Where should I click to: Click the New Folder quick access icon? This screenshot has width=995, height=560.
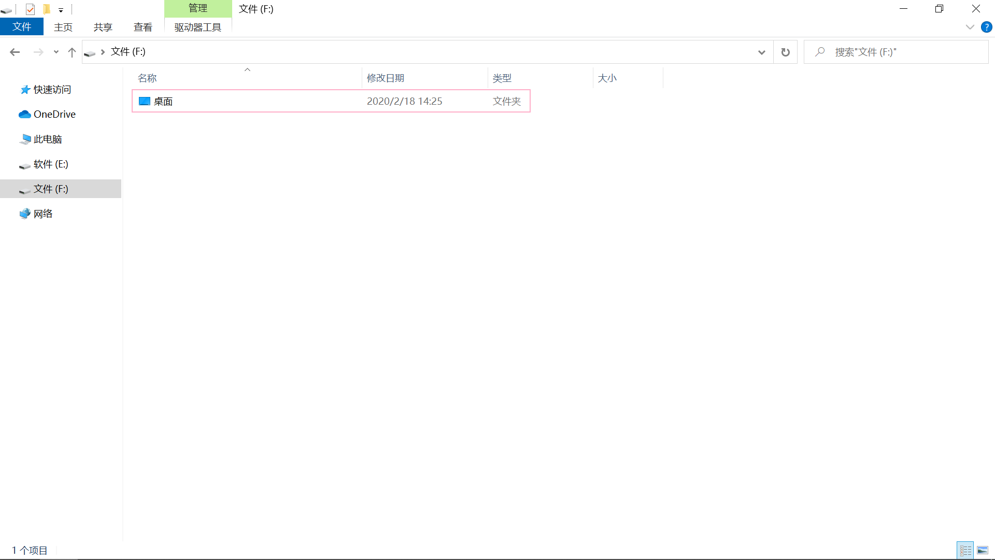[47, 9]
